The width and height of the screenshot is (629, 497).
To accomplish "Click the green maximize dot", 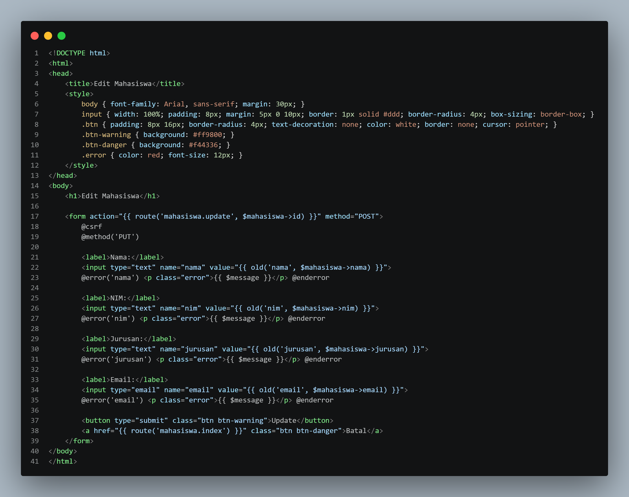I will [x=61, y=36].
